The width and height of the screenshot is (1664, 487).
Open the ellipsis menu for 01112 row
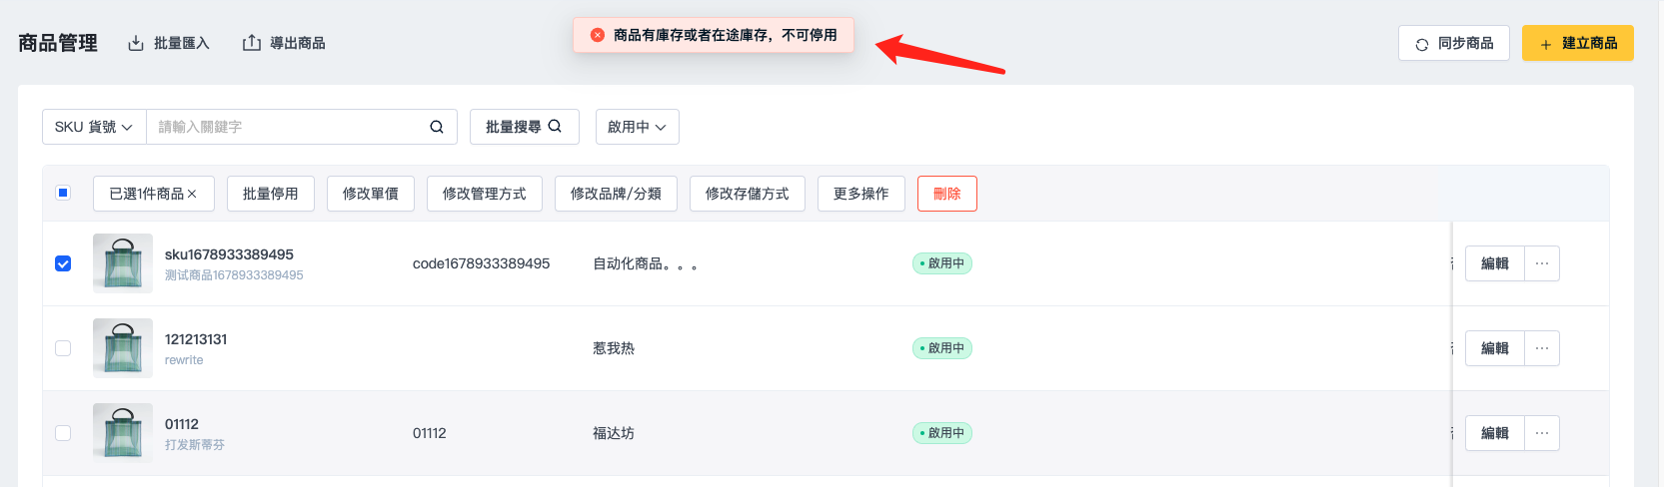pyautogui.click(x=1542, y=433)
